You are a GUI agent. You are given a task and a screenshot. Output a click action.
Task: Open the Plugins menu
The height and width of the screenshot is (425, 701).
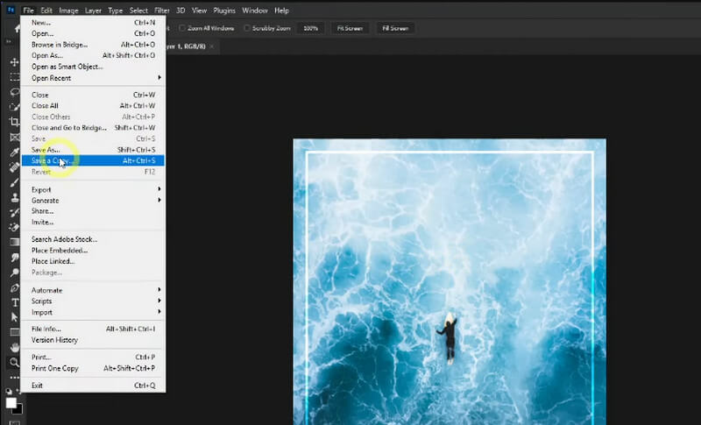click(x=224, y=11)
